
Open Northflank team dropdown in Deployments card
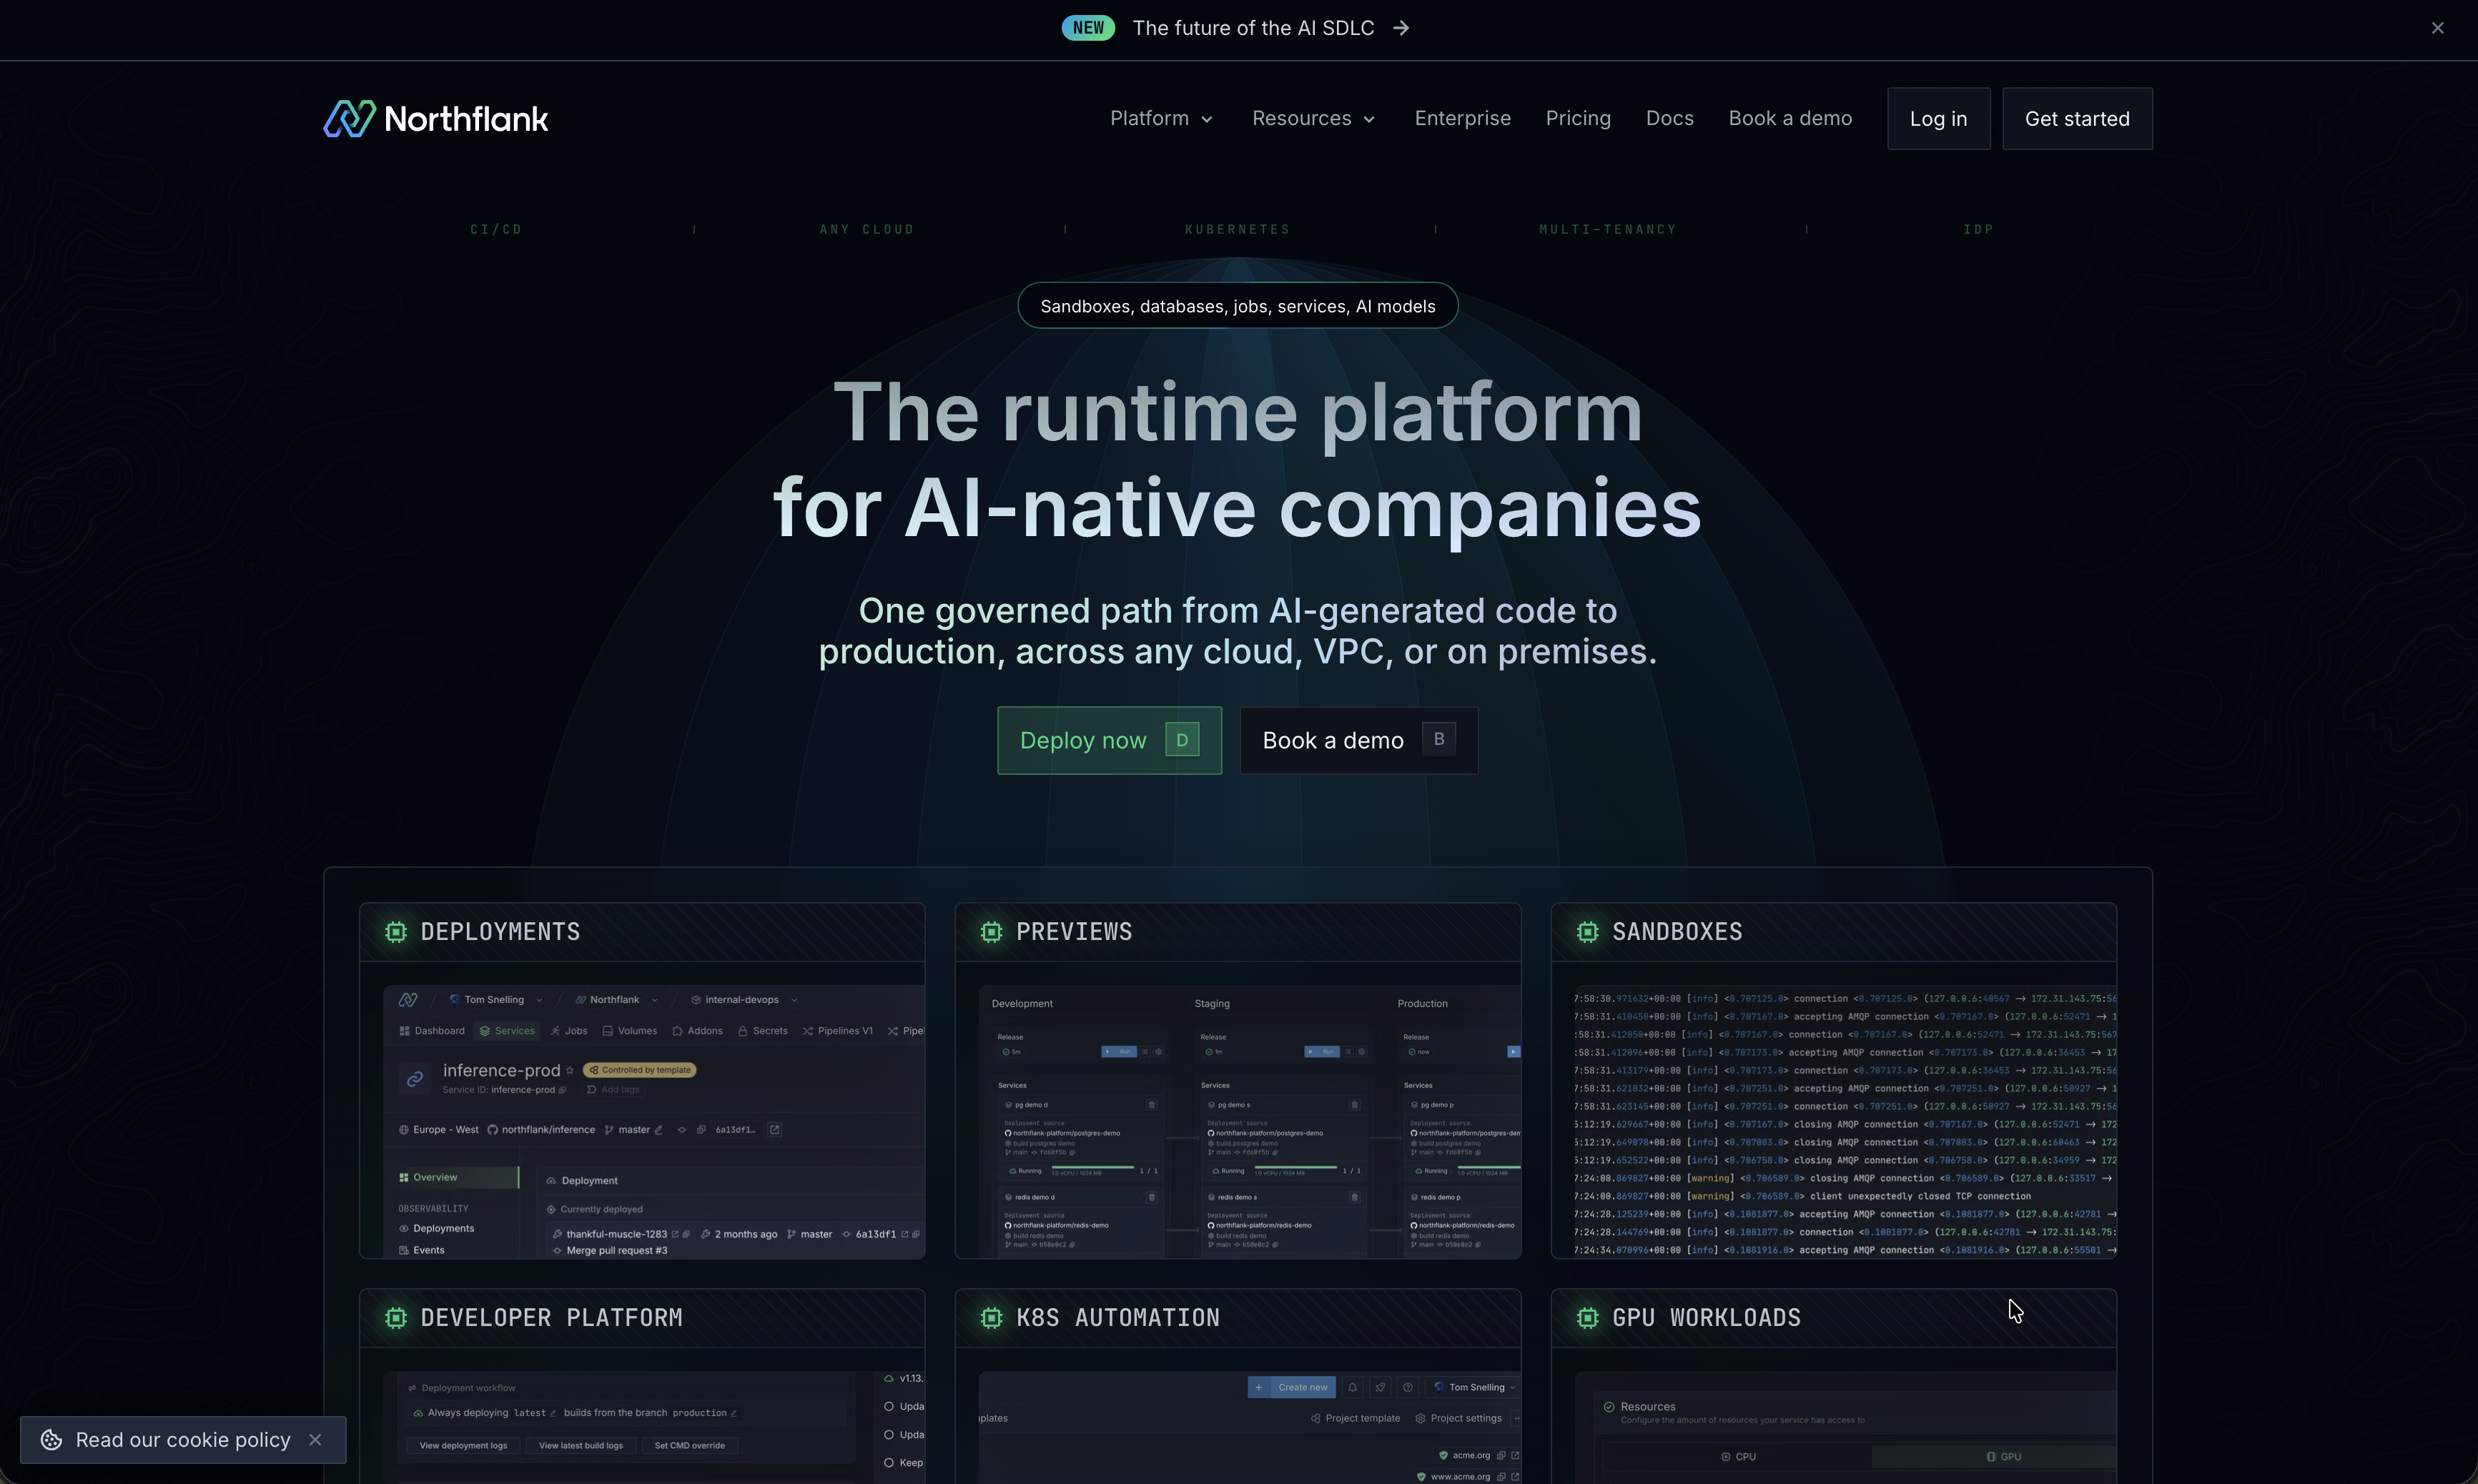[616, 1000]
